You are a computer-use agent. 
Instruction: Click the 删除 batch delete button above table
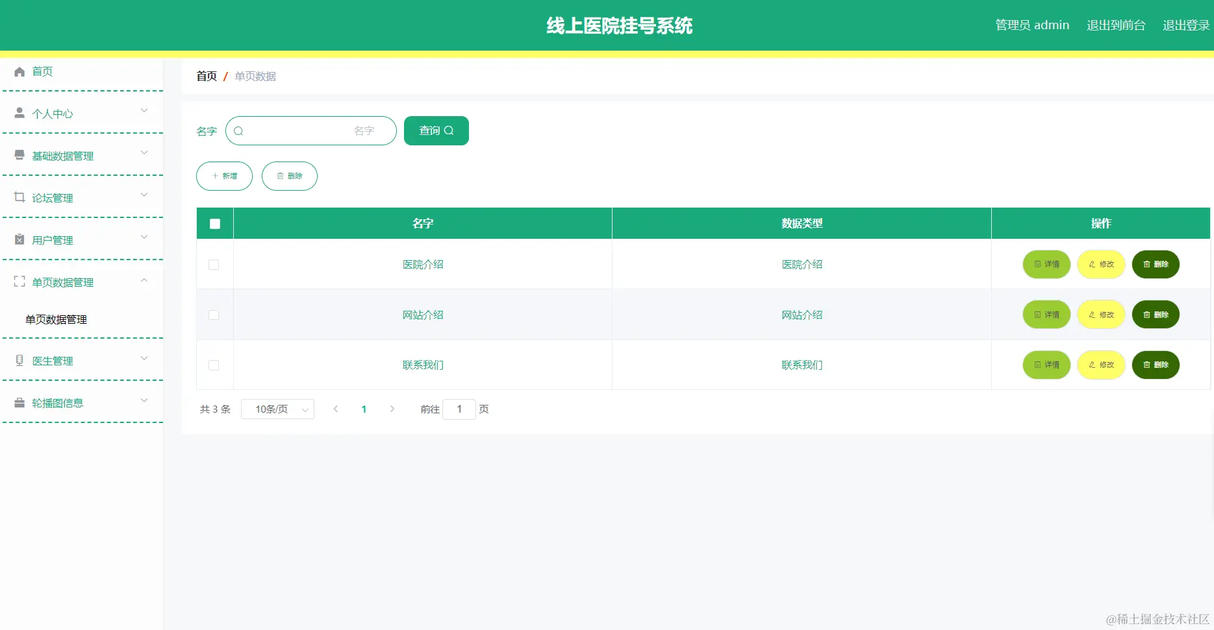290,176
